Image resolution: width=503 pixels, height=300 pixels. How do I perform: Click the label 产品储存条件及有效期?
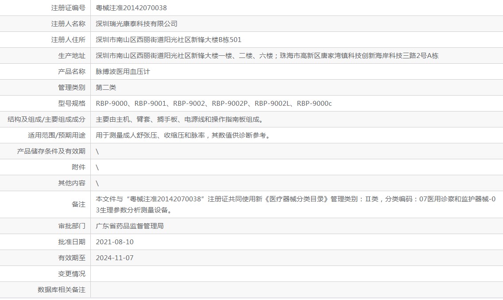[x=51, y=151]
